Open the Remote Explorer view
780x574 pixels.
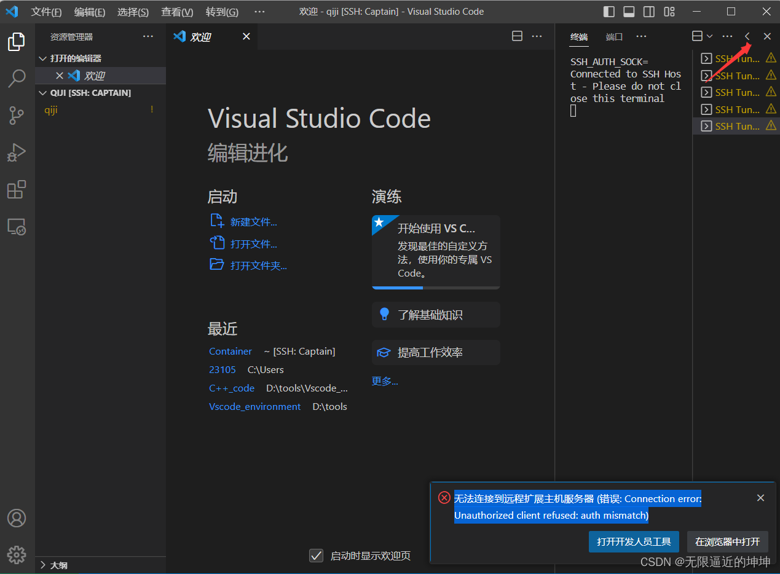17,227
